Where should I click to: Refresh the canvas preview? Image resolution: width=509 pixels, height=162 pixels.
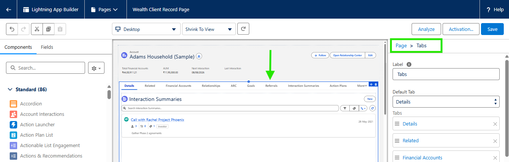243,29
